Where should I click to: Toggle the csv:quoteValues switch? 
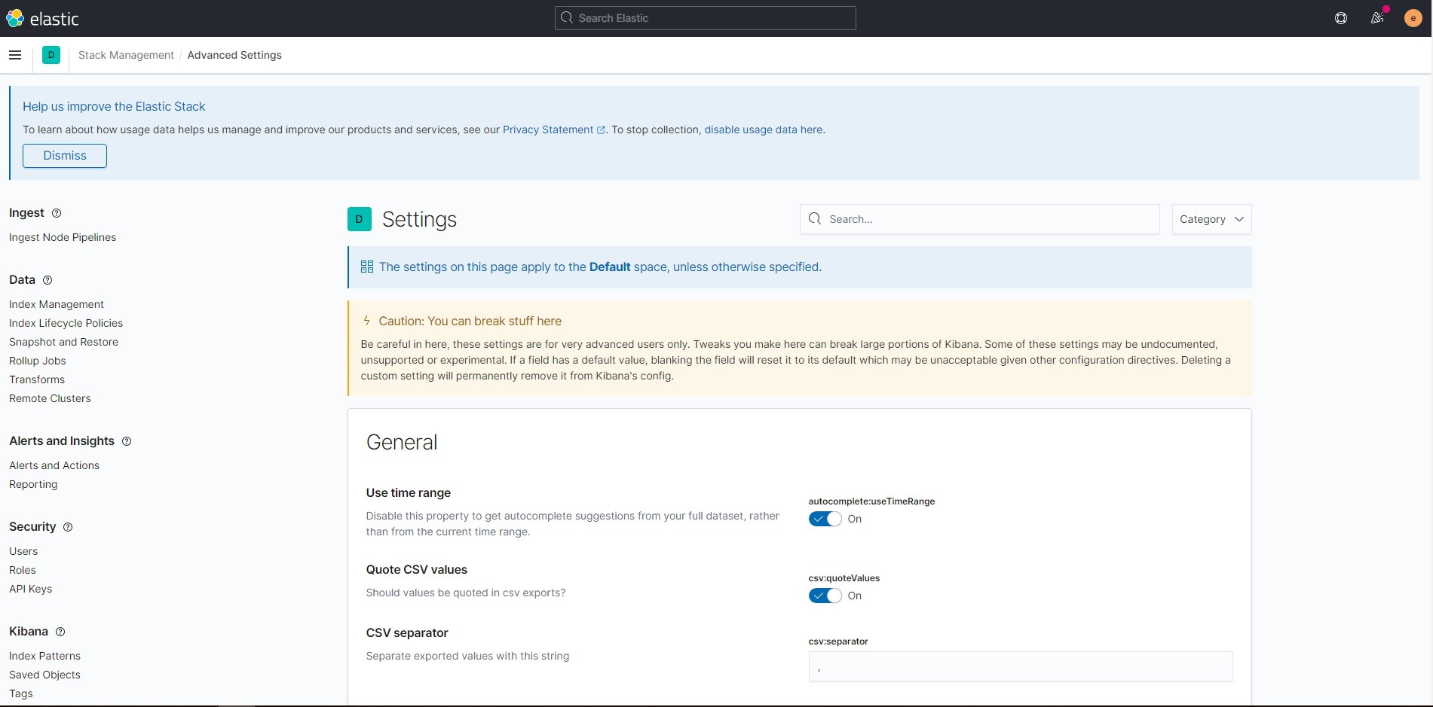click(x=825, y=596)
